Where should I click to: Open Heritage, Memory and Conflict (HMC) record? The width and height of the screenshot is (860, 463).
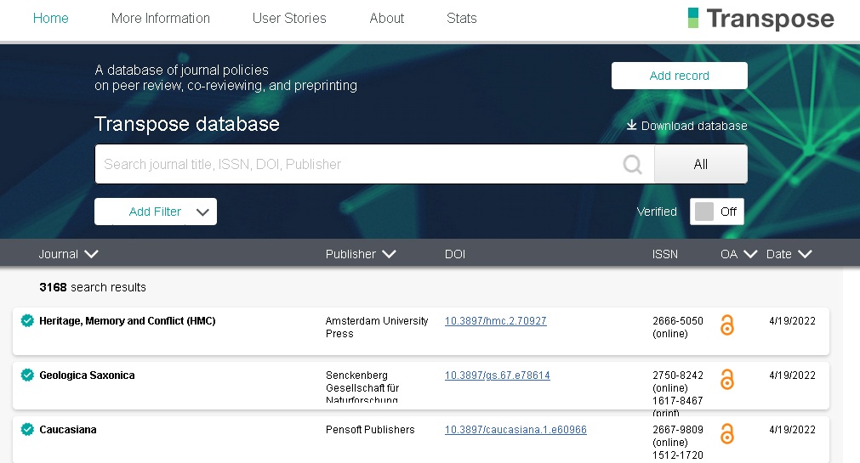tap(128, 320)
